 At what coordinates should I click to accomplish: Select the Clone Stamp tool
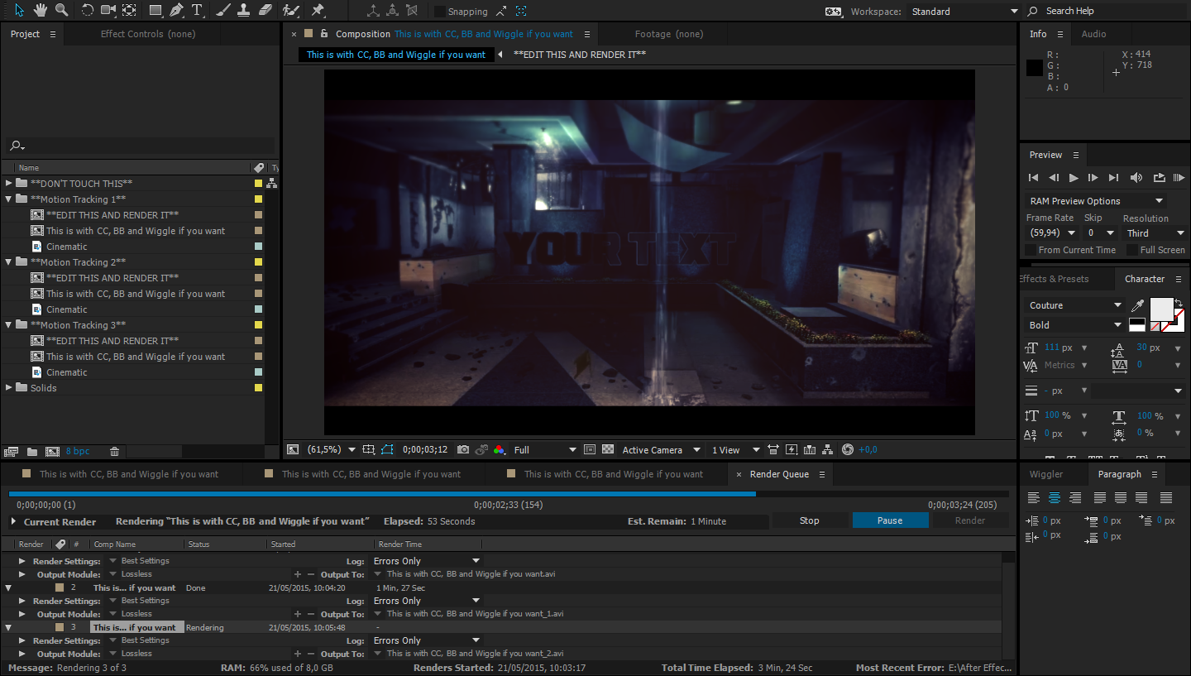coord(244,11)
